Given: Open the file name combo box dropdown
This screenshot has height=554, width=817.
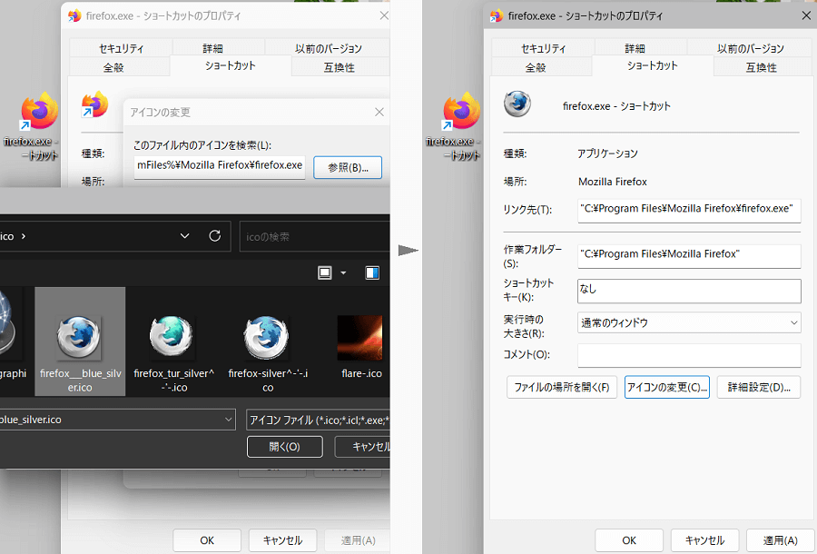Looking at the screenshot, I should click(x=228, y=420).
